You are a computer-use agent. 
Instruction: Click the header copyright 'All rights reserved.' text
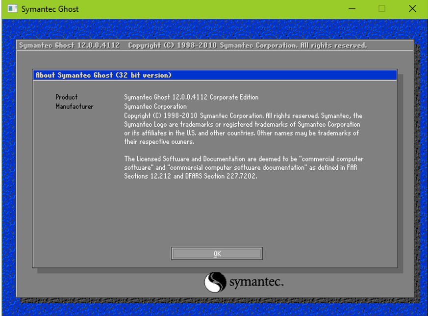(333, 45)
